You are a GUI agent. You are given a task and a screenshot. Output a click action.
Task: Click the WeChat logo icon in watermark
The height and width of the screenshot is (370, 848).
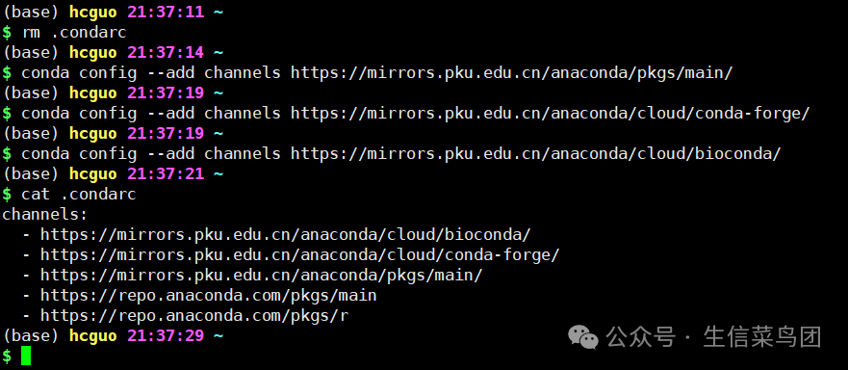point(583,337)
